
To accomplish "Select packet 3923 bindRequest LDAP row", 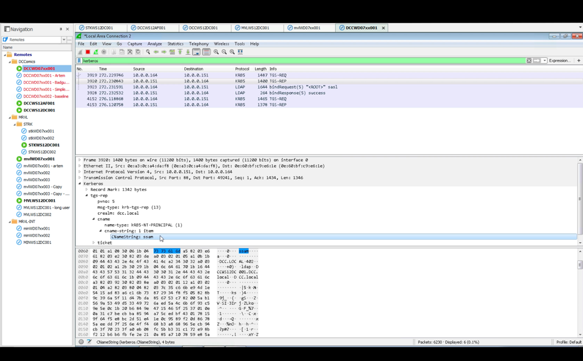I will click(329, 87).
